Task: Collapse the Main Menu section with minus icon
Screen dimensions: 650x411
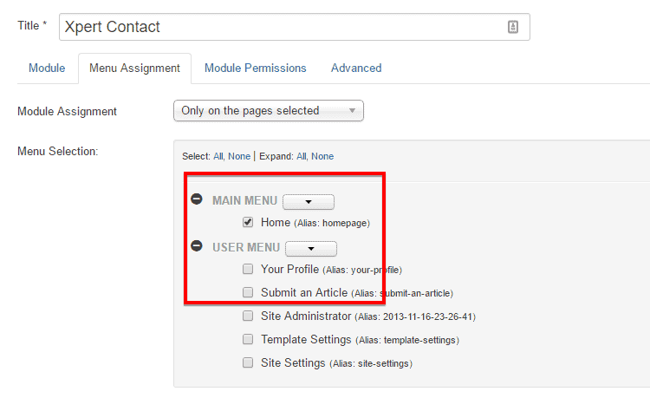Action: 197,199
